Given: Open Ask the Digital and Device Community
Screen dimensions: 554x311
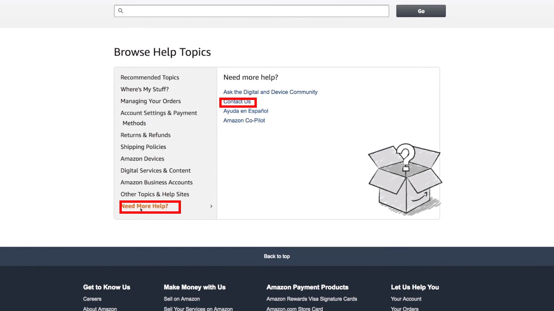Looking at the screenshot, I should pos(270,92).
